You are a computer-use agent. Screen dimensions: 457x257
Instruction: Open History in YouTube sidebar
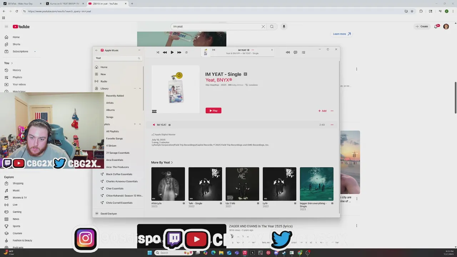[17, 70]
